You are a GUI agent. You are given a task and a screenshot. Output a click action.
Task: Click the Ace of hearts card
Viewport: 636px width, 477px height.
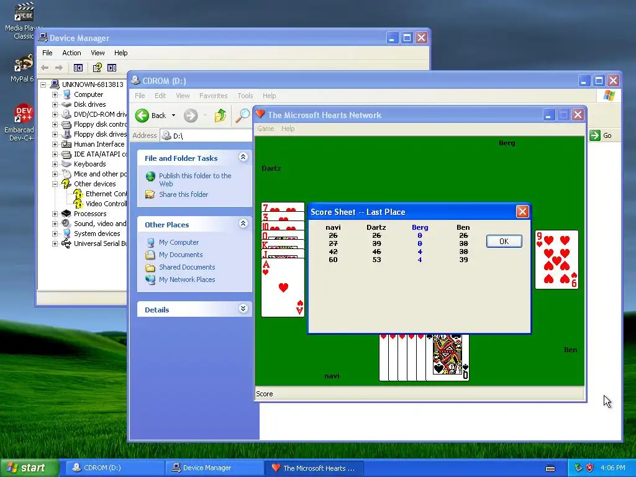click(283, 288)
